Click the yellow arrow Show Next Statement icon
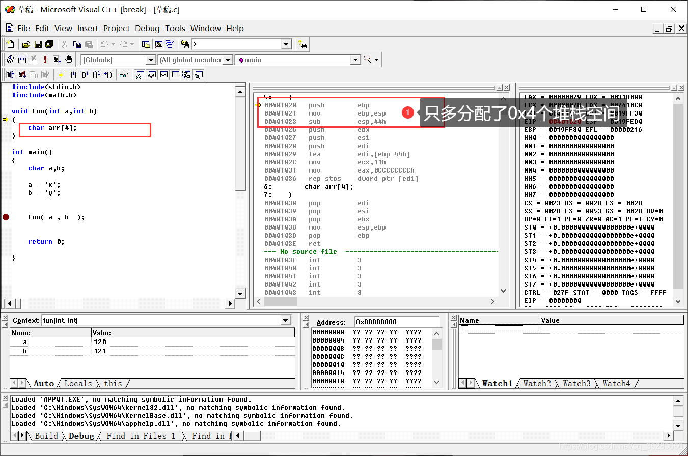Image resolution: width=688 pixels, height=456 pixels. [61, 75]
